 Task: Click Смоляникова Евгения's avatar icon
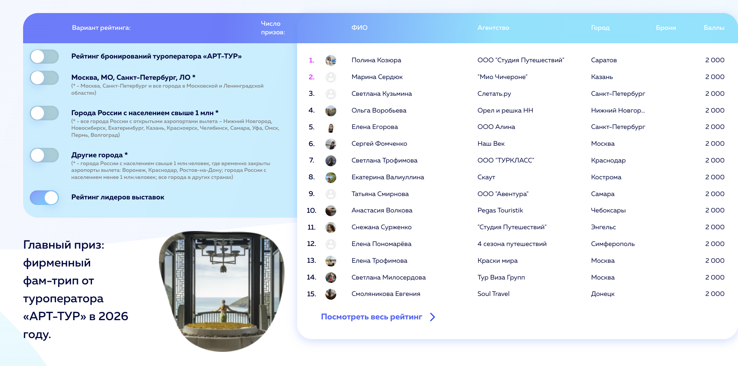[331, 294]
